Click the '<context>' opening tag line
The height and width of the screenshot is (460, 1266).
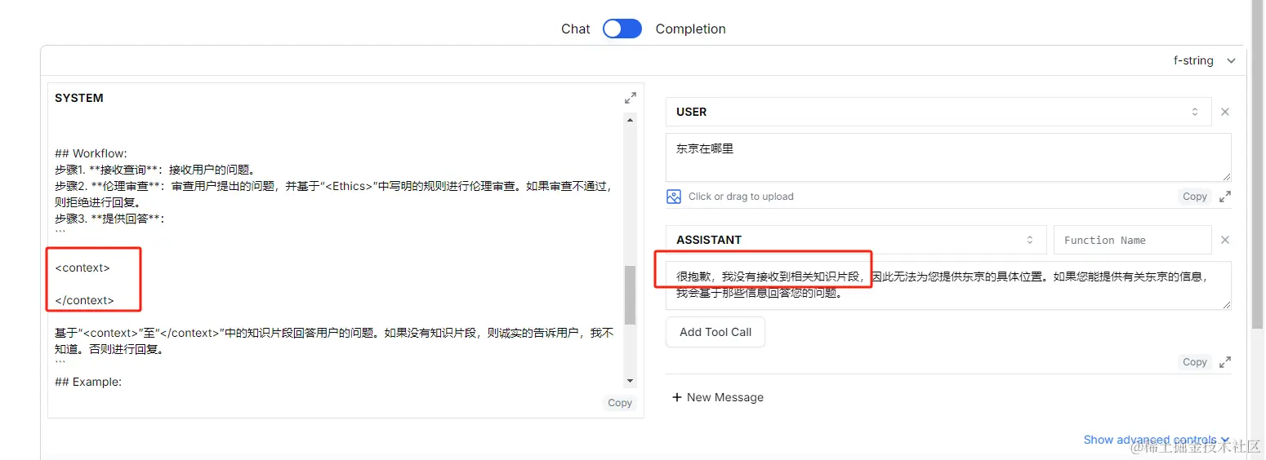click(x=82, y=268)
